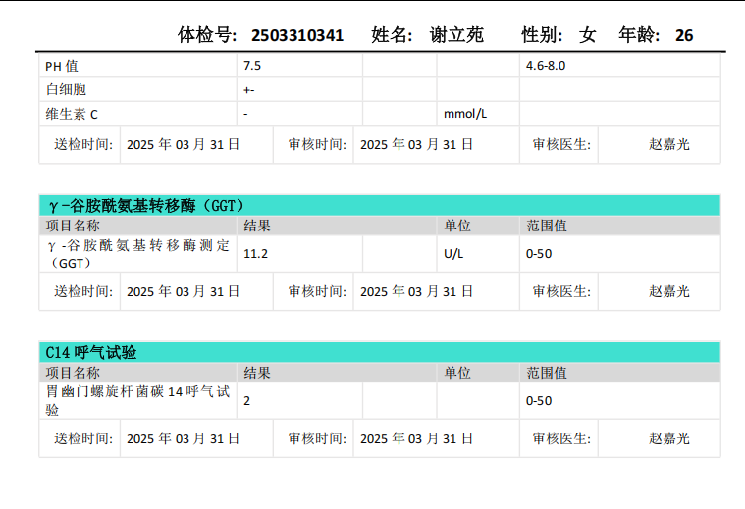This screenshot has height=509, width=745.
Task: Select the 白细胞 result value +-
Action: tap(249, 89)
